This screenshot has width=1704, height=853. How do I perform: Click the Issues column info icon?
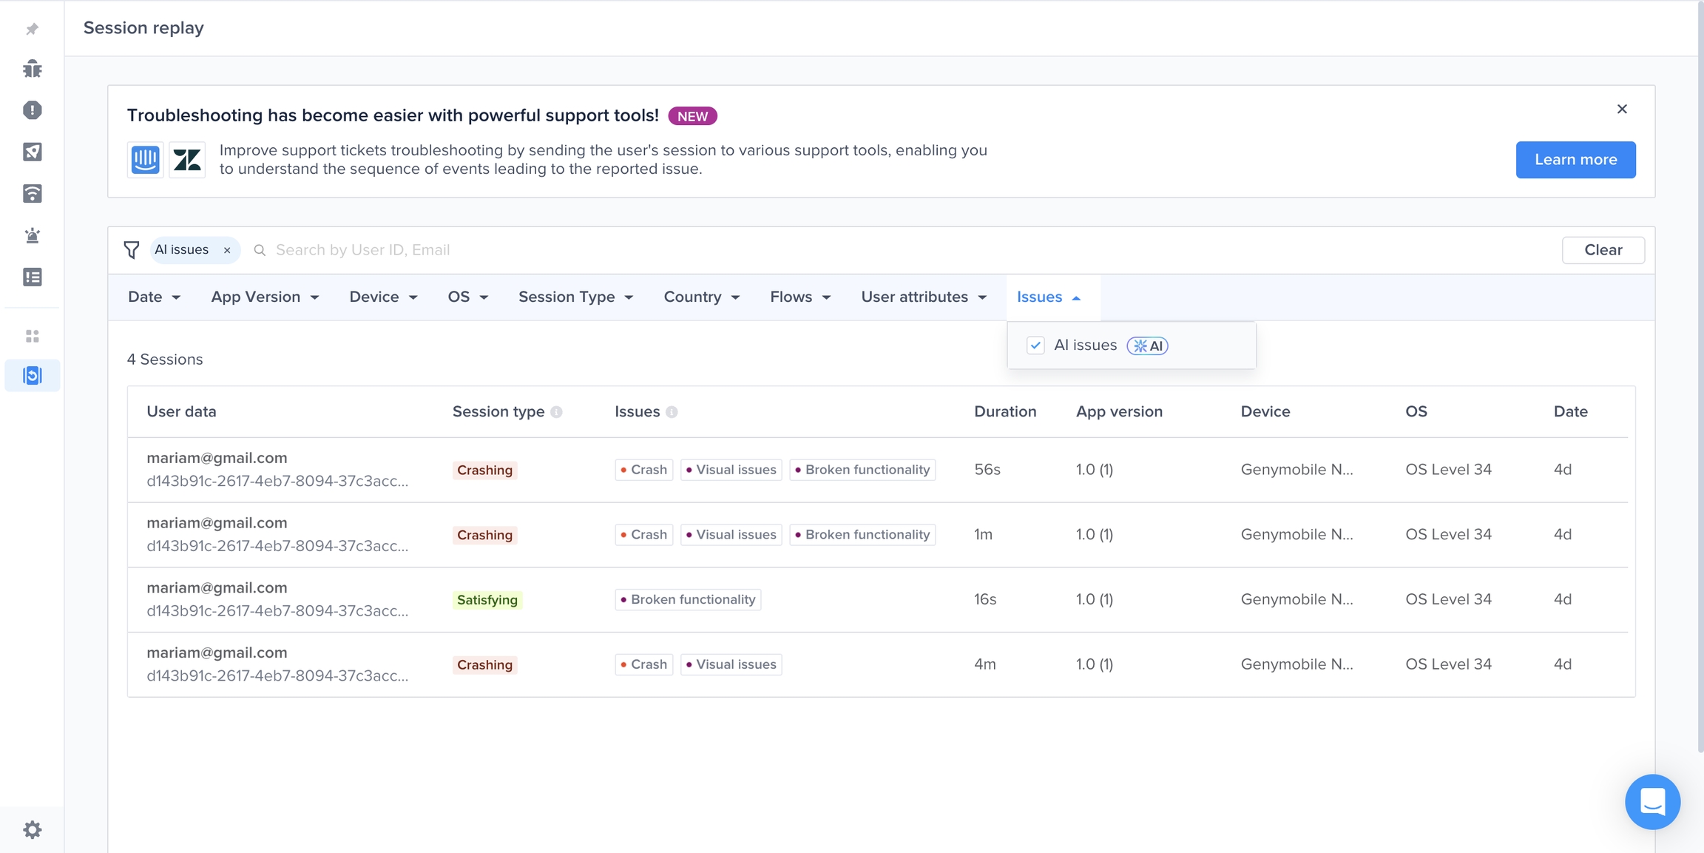coord(672,412)
